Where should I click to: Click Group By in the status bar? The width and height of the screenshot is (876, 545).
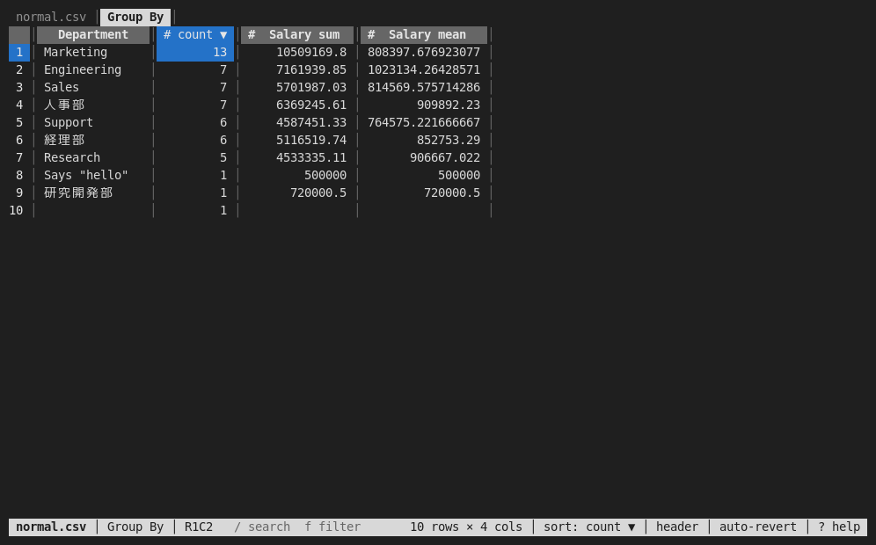pyautogui.click(x=135, y=527)
